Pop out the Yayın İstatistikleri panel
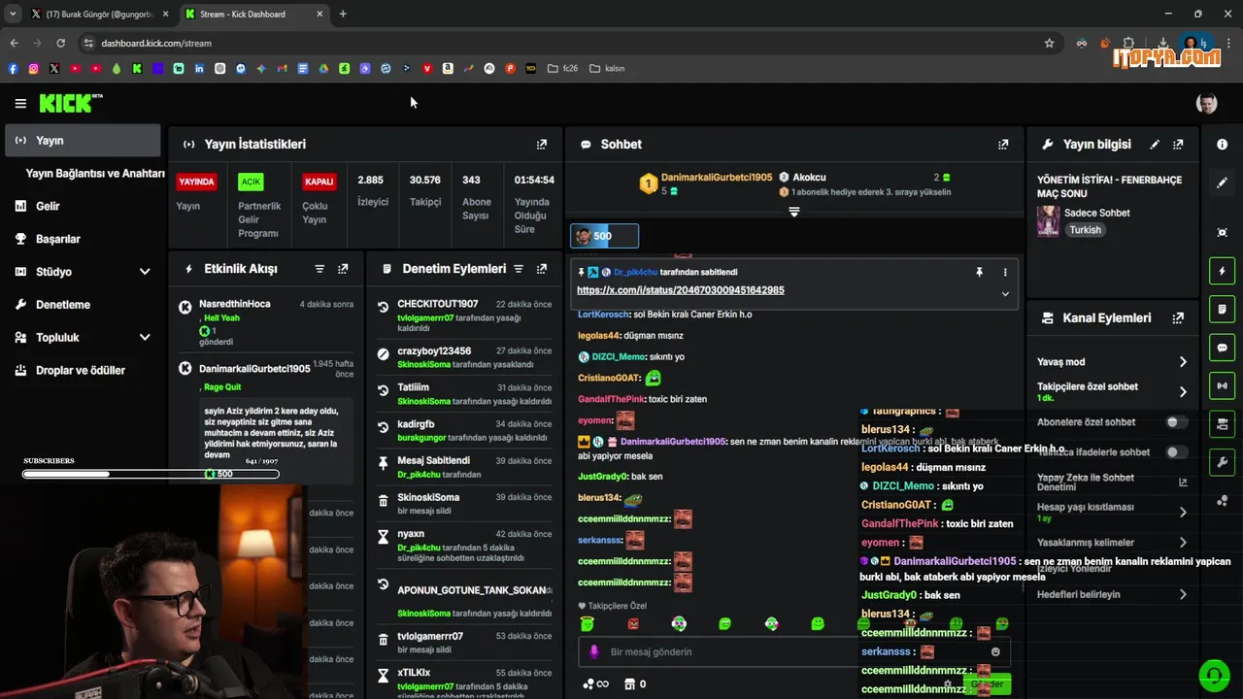Viewport: 1243px width, 699px height. coord(542,145)
